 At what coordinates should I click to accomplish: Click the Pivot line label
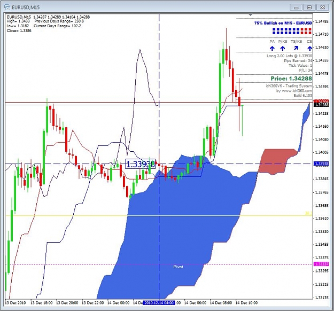[178, 267]
